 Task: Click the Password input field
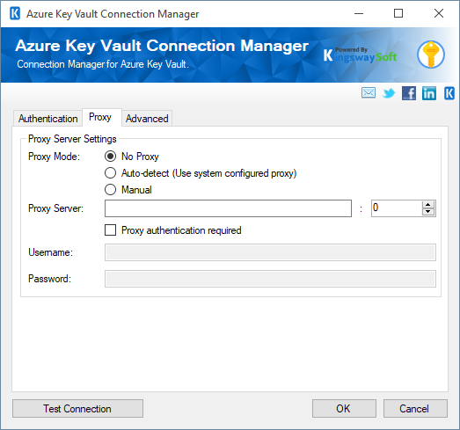[270, 279]
